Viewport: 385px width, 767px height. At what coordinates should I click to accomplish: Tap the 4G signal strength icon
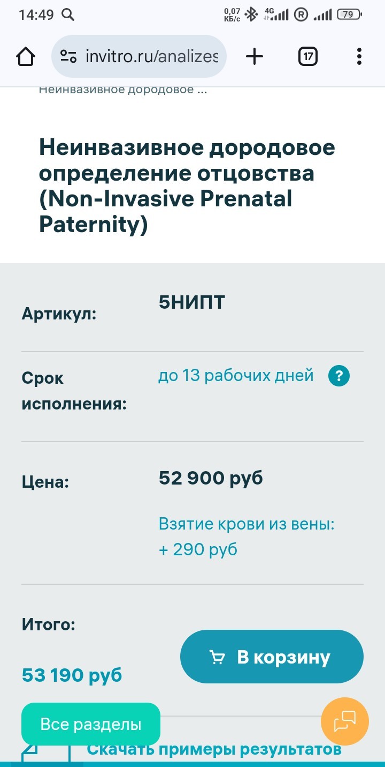276,14
